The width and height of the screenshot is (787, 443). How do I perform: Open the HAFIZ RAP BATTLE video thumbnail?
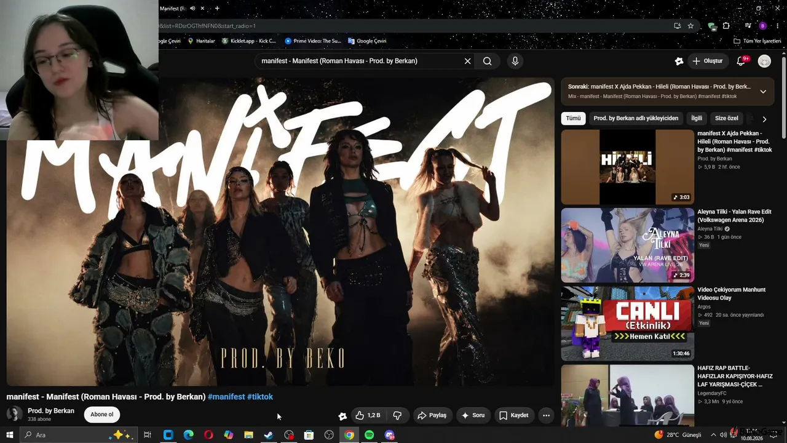coord(627,394)
